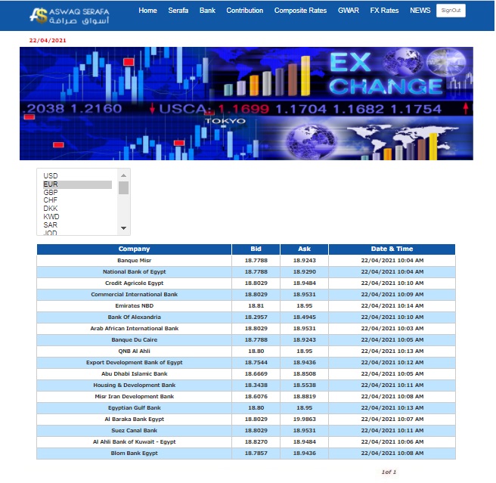Select DKK in the currency list
The width and height of the screenshot is (496, 483).
[x=77, y=209]
